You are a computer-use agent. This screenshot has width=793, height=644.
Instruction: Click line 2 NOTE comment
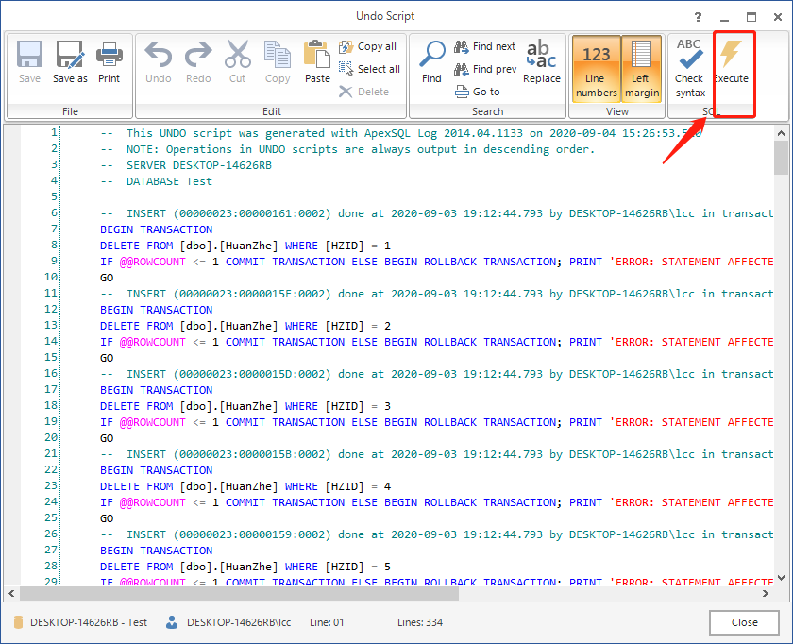347,149
